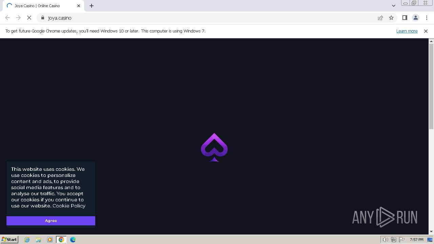Screen dimensions: 434x244
Task: View site information via the lock icon
Action: click(x=43, y=18)
